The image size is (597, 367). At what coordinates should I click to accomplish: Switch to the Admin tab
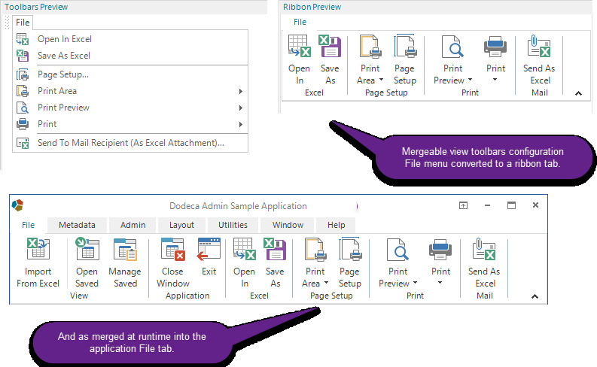pyautogui.click(x=133, y=225)
